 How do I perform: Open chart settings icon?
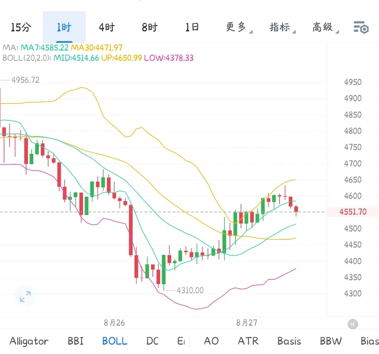pos(361,27)
